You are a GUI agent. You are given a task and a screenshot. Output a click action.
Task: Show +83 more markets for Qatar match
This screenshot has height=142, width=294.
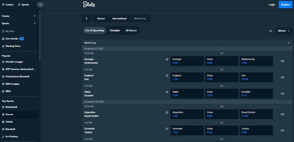tap(282, 94)
